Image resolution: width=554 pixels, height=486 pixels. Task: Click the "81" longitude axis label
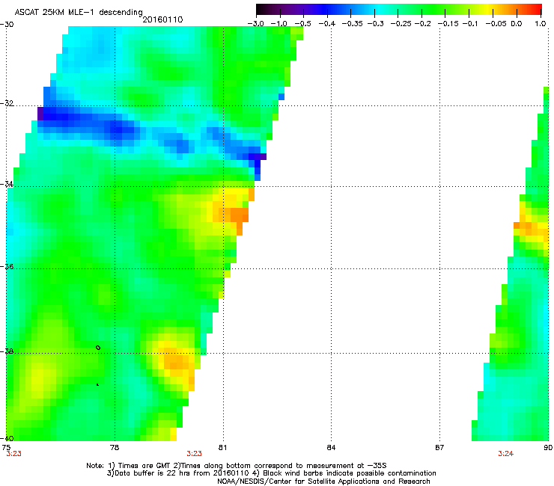coord(222,448)
